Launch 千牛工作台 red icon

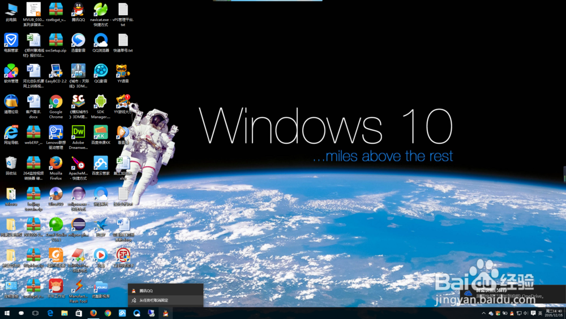[x=56, y=288]
